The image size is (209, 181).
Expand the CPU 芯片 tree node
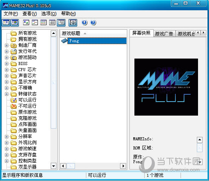click(6, 70)
